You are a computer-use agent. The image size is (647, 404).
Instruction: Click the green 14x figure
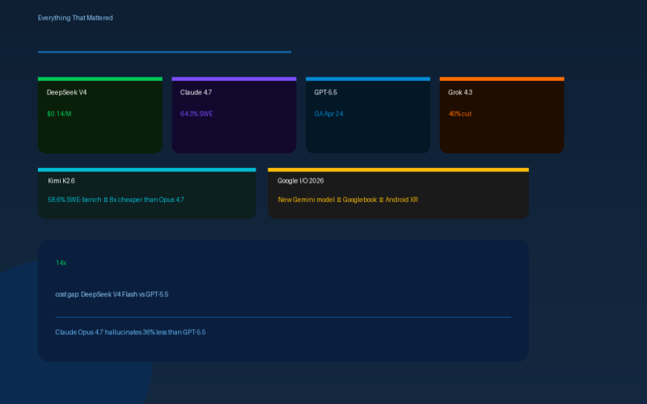(x=61, y=263)
